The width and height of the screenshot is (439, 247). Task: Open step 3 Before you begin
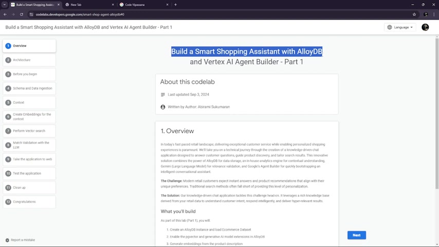point(29,74)
